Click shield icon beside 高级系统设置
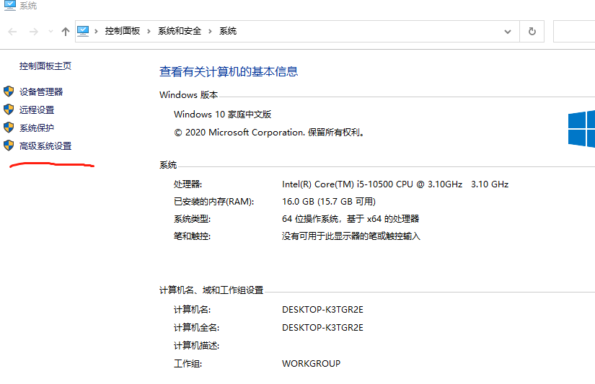595x384 pixels. point(9,146)
